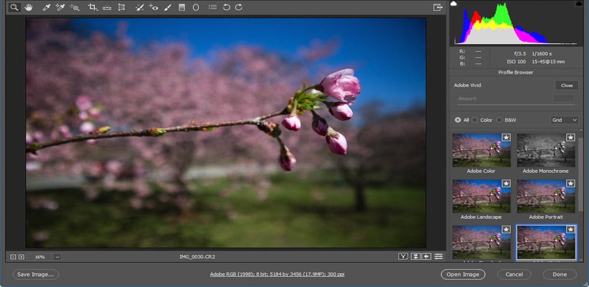The height and width of the screenshot is (287, 589).
Task: Swap before and after settings
Action: click(x=415, y=257)
